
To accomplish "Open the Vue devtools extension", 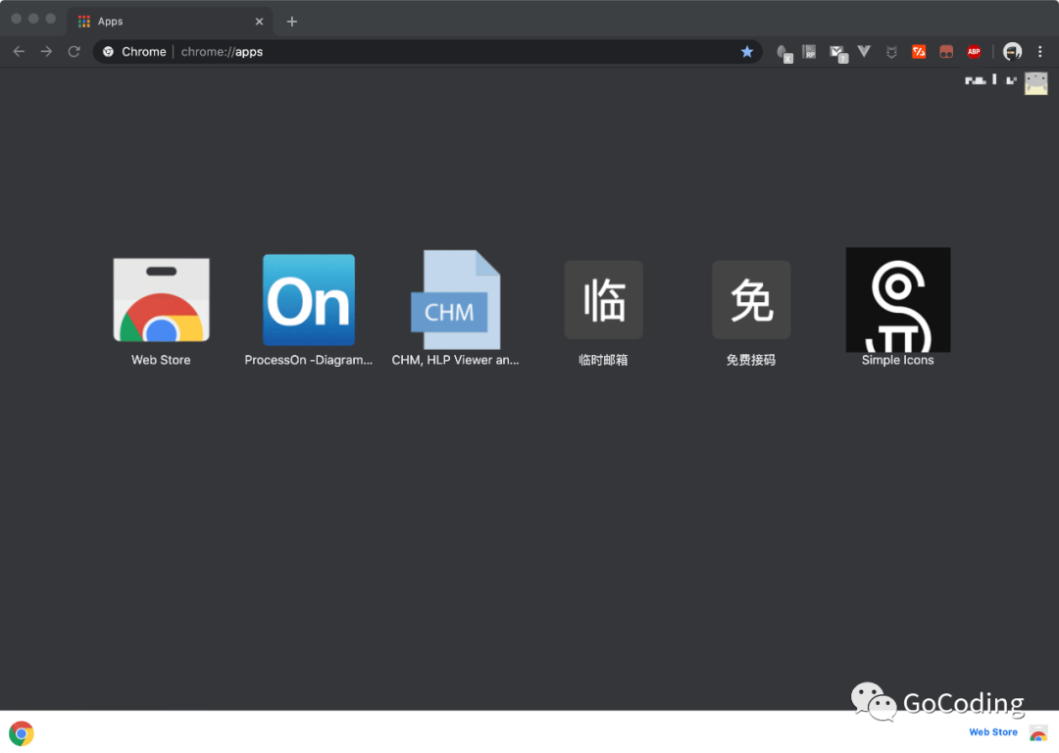I will 864,51.
